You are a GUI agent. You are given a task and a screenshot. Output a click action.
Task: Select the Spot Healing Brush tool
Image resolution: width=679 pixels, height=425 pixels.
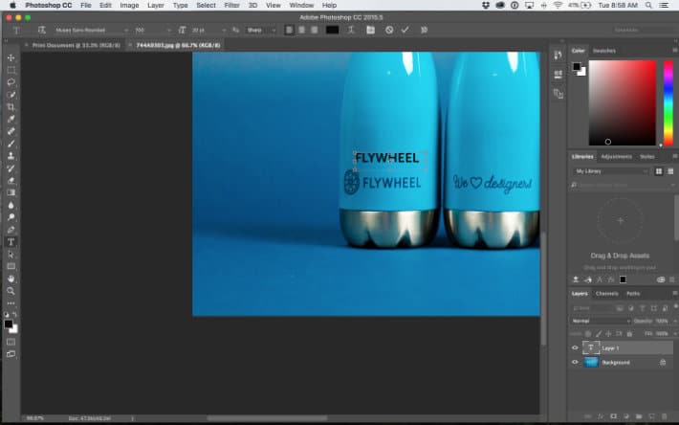tap(11, 131)
